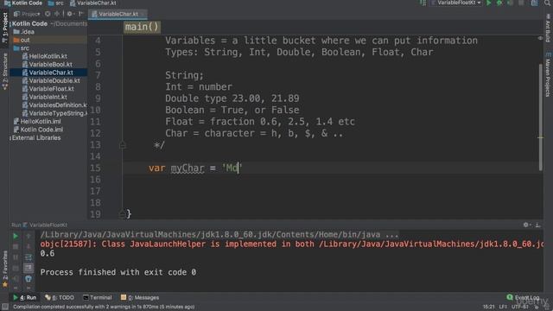The image size is (553, 311).
Task: Click main() breadcrumb in editor
Action: (142, 27)
